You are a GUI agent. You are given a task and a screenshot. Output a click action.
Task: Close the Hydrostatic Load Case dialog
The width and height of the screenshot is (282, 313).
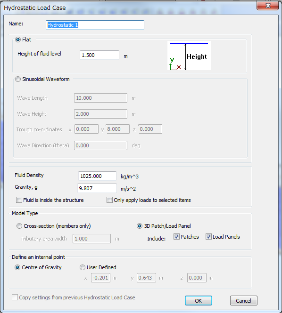point(267,6)
